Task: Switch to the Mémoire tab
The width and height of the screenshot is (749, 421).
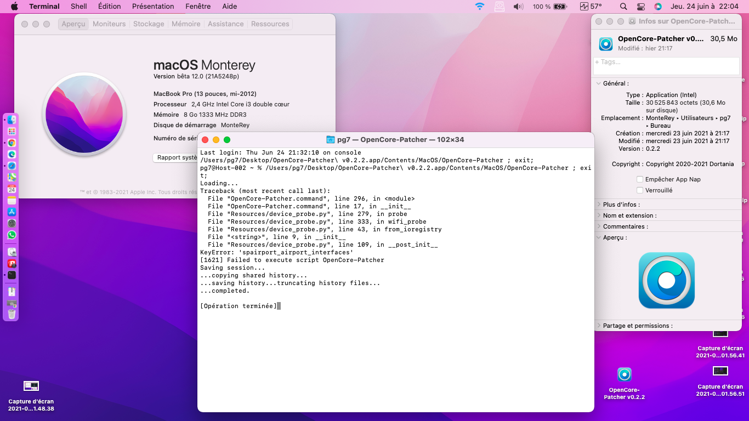Action: click(x=186, y=24)
